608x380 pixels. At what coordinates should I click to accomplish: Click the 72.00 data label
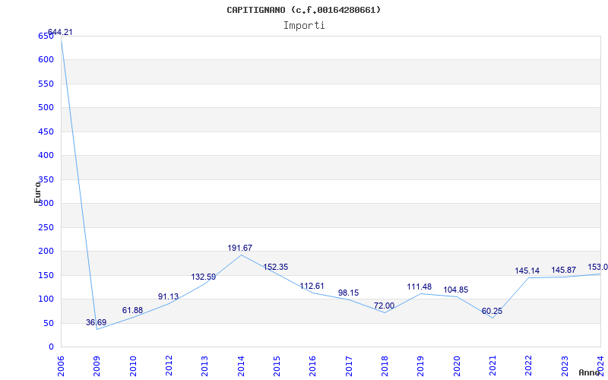385,306
